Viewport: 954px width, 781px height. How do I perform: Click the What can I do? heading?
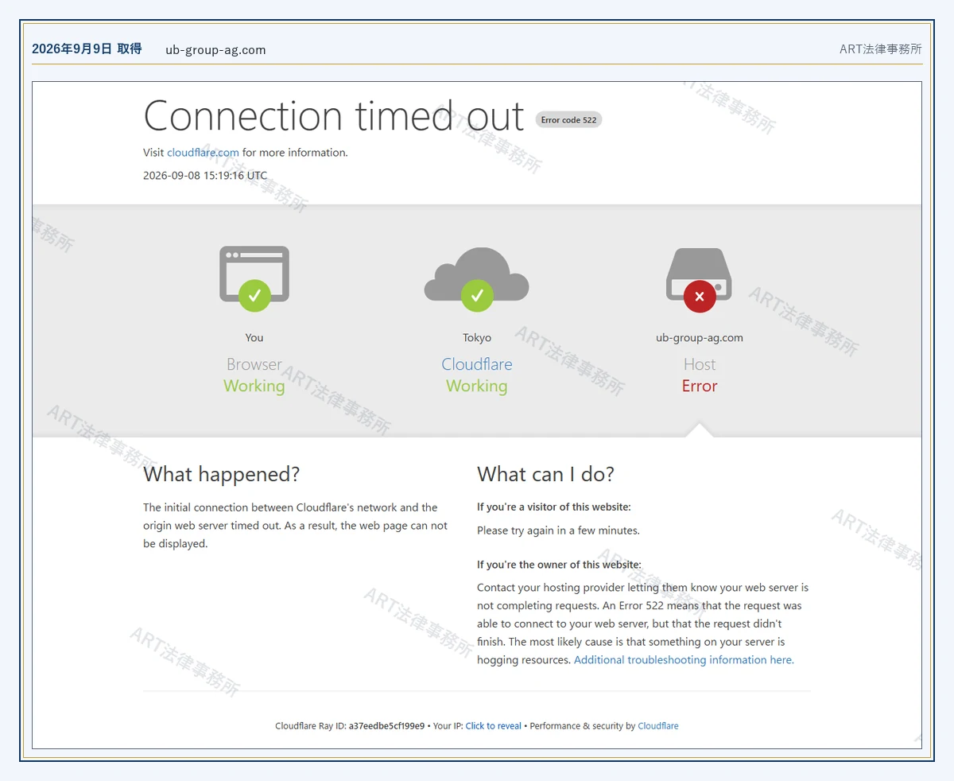coord(546,475)
